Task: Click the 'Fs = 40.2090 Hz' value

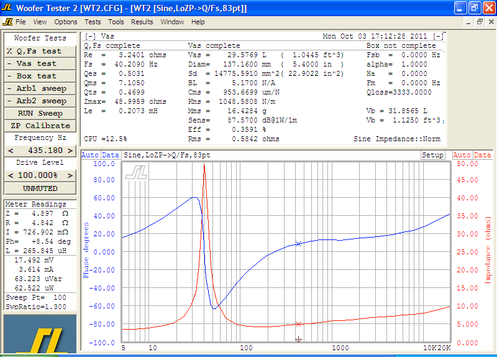Action: click(x=121, y=64)
